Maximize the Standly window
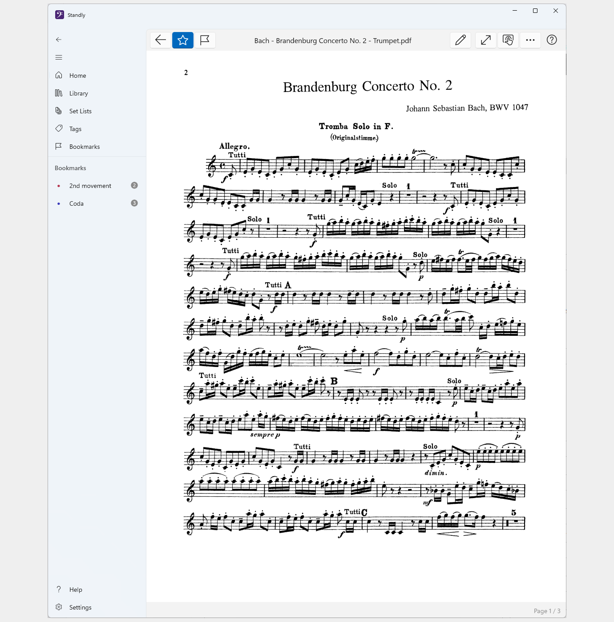This screenshot has height=622, width=614. click(x=535, y=11)
